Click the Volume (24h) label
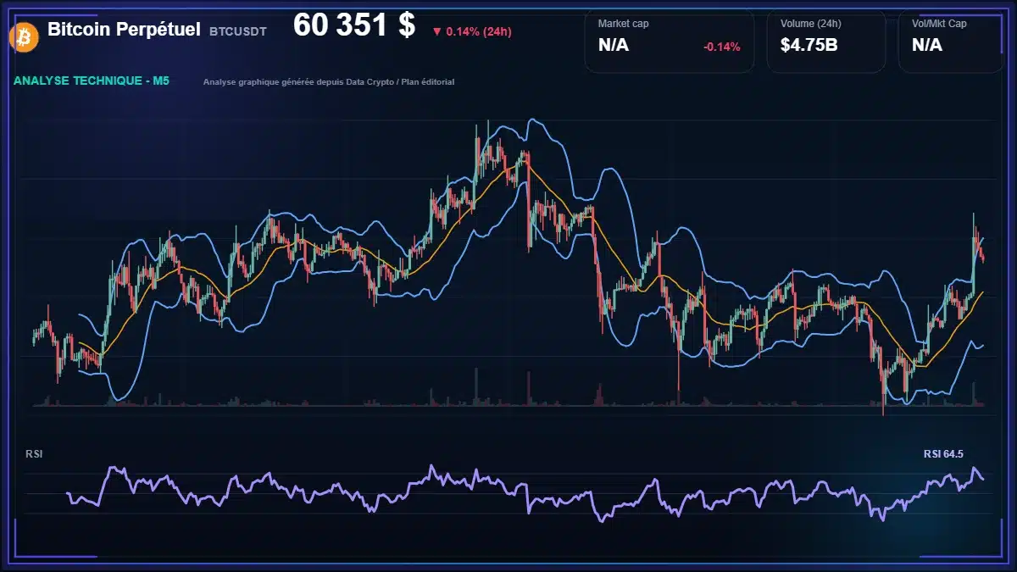The height and width of the screenshot is (572, 1017). click(812, 24)
